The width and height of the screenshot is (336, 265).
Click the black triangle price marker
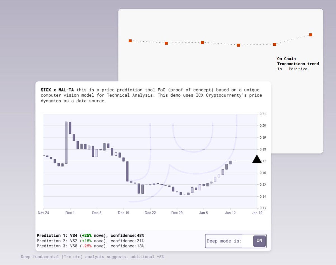(257, 159)
